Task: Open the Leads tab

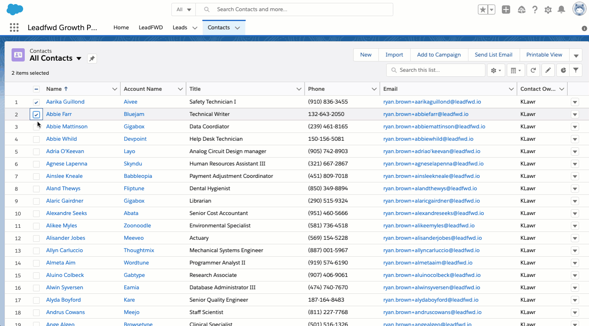Action: pos(180,28)
